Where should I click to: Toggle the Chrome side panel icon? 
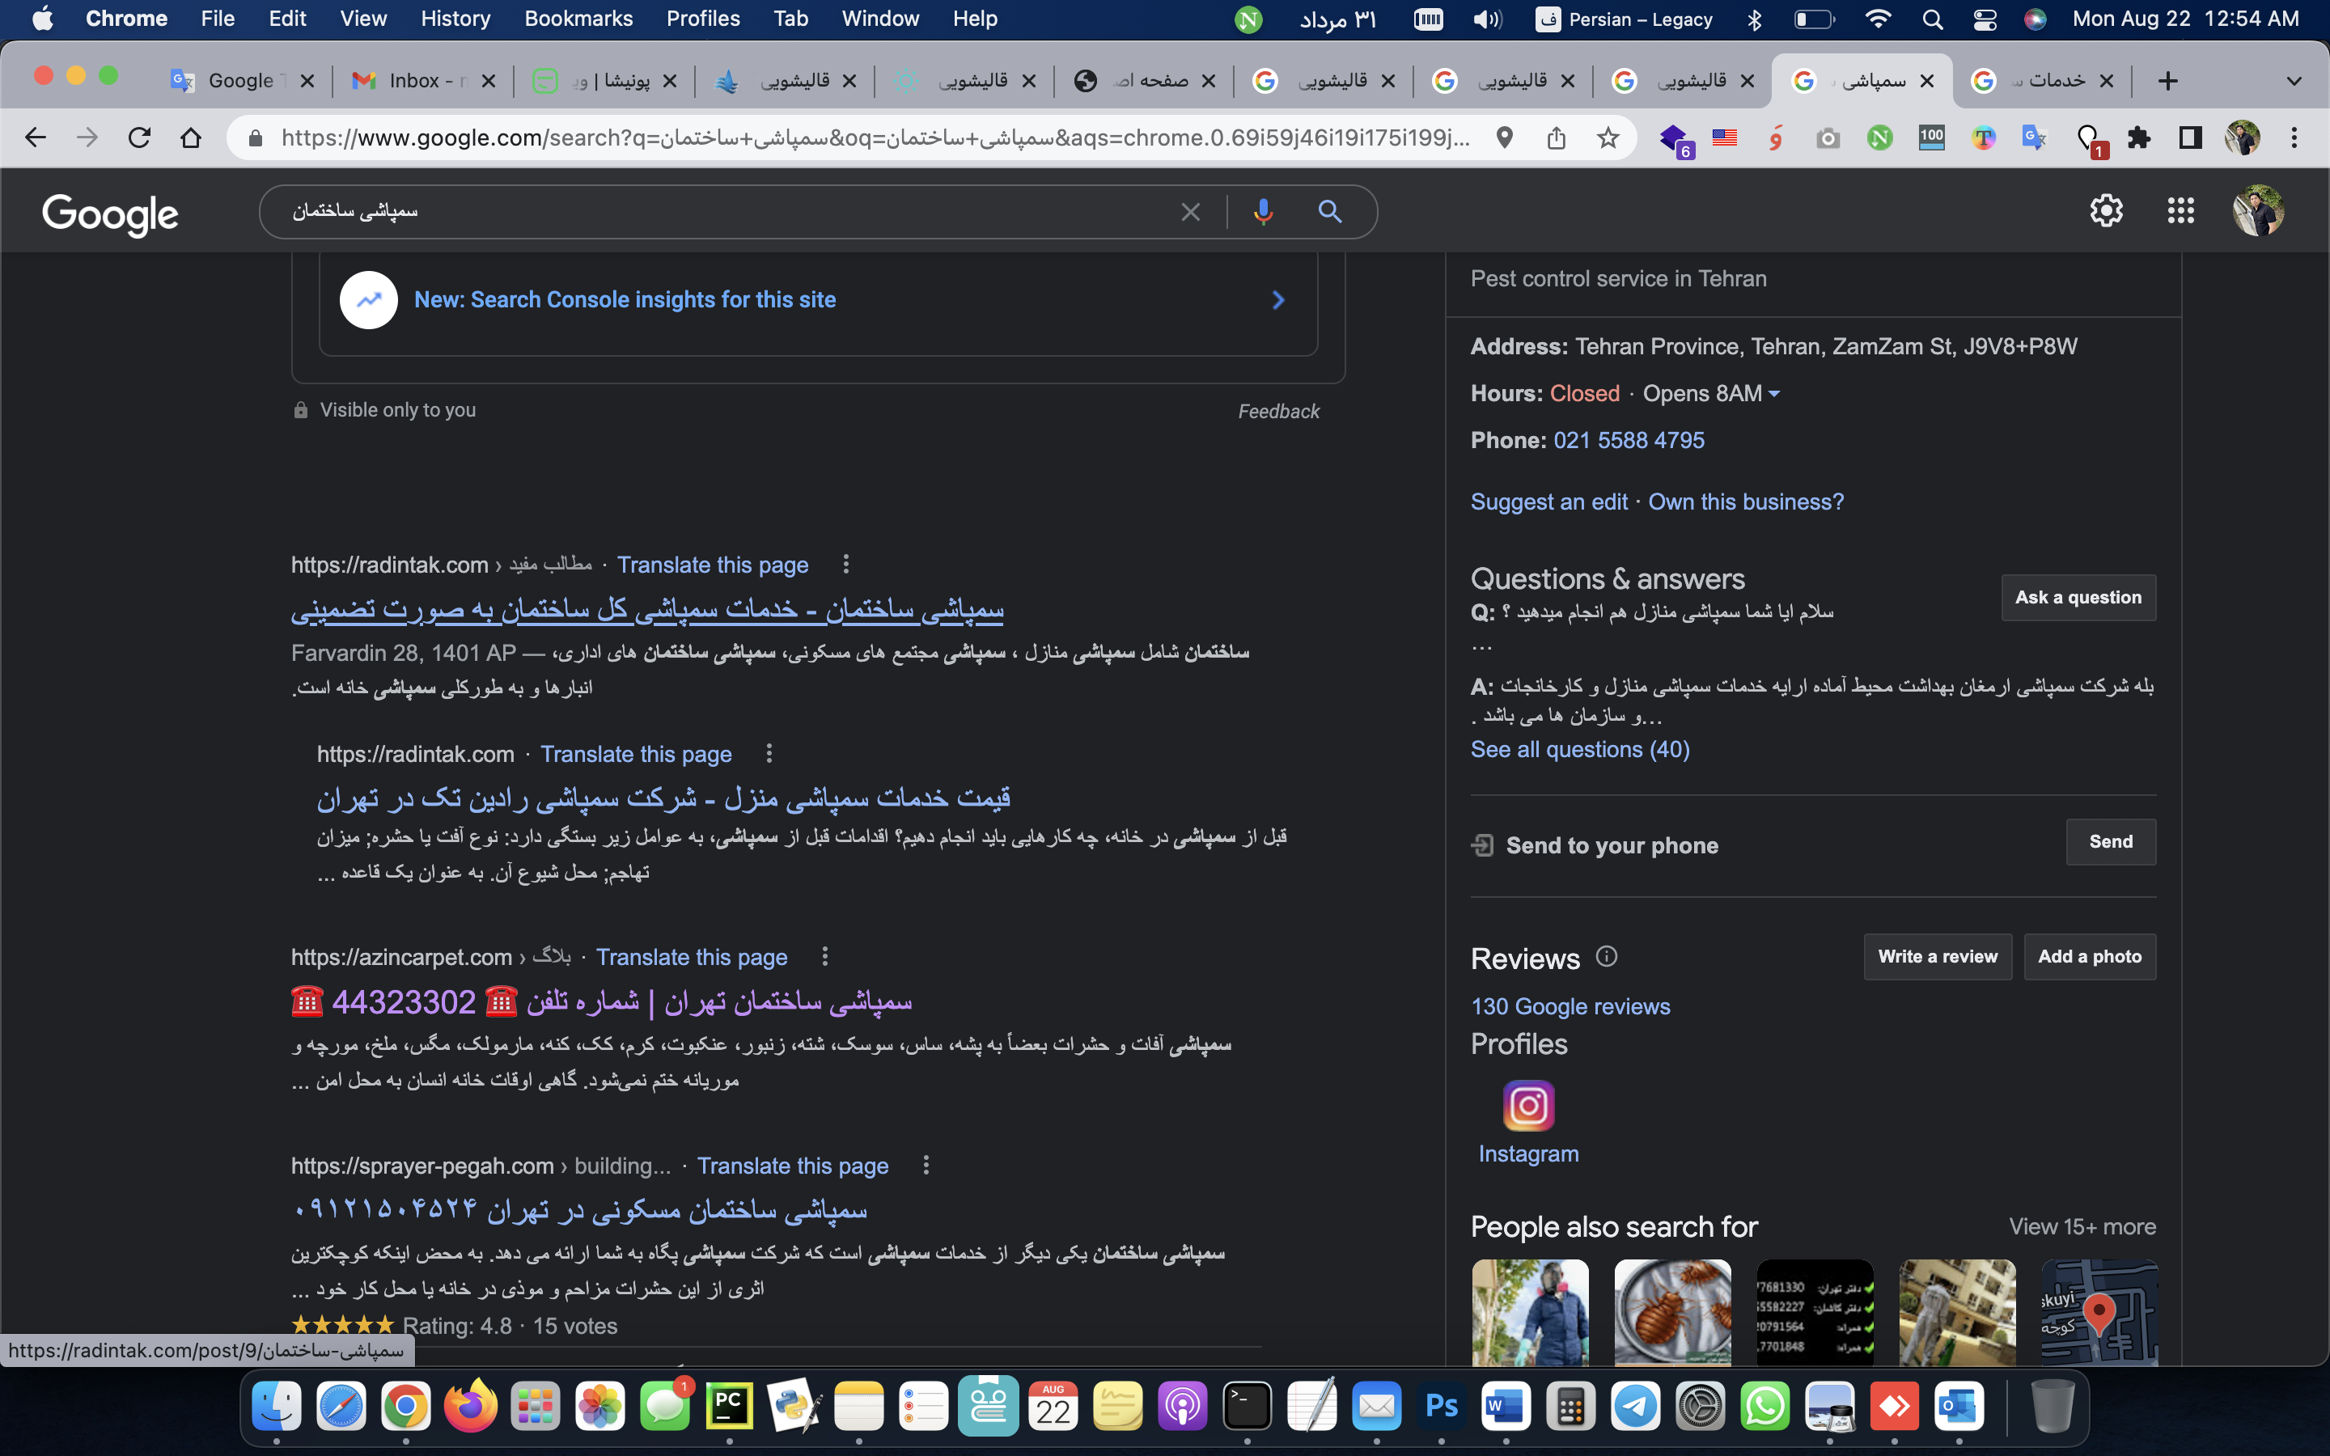(2190, 138)
